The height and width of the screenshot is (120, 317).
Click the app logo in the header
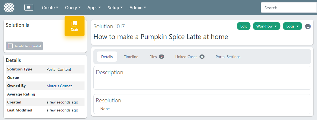pos(9,7)
